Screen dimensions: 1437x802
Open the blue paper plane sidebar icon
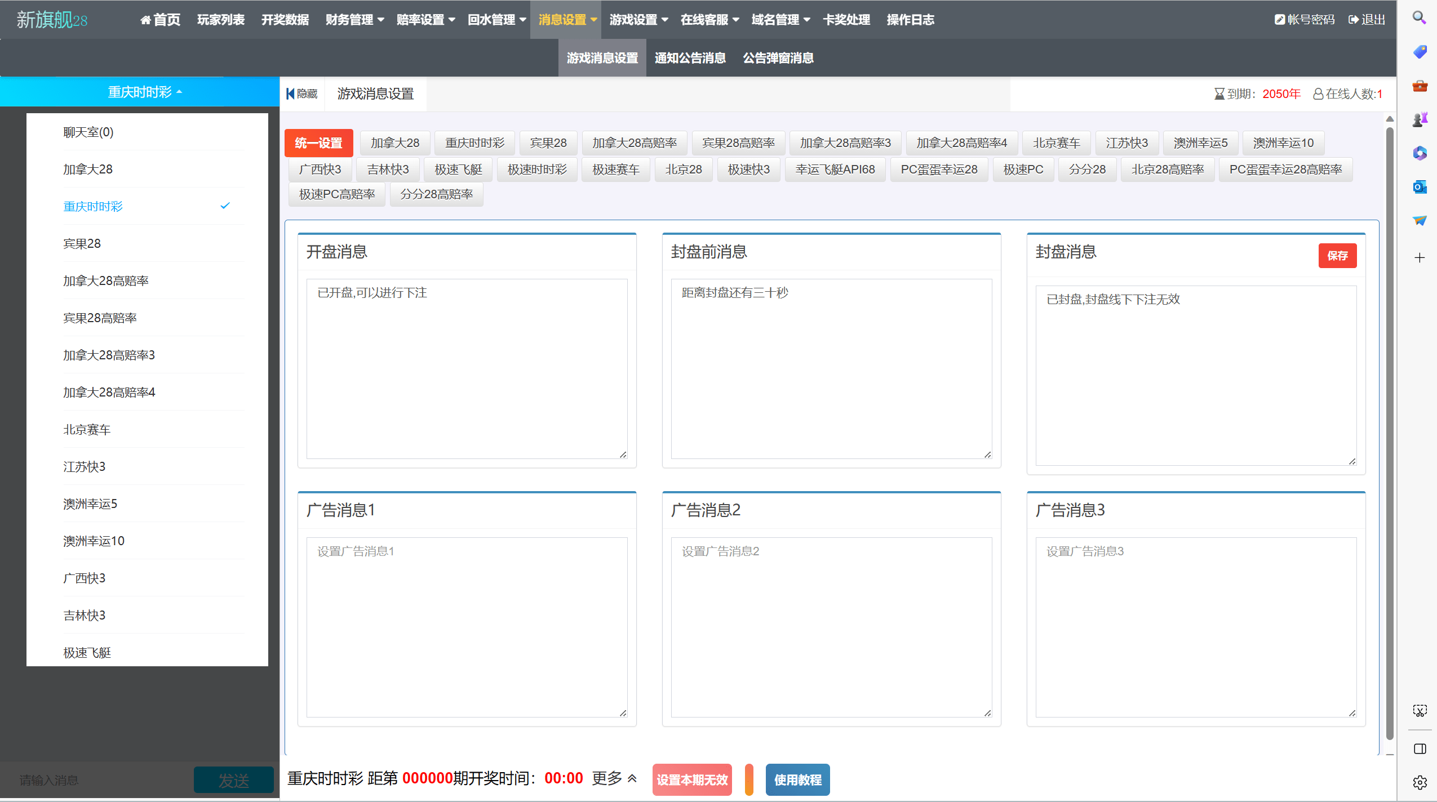1419,220
